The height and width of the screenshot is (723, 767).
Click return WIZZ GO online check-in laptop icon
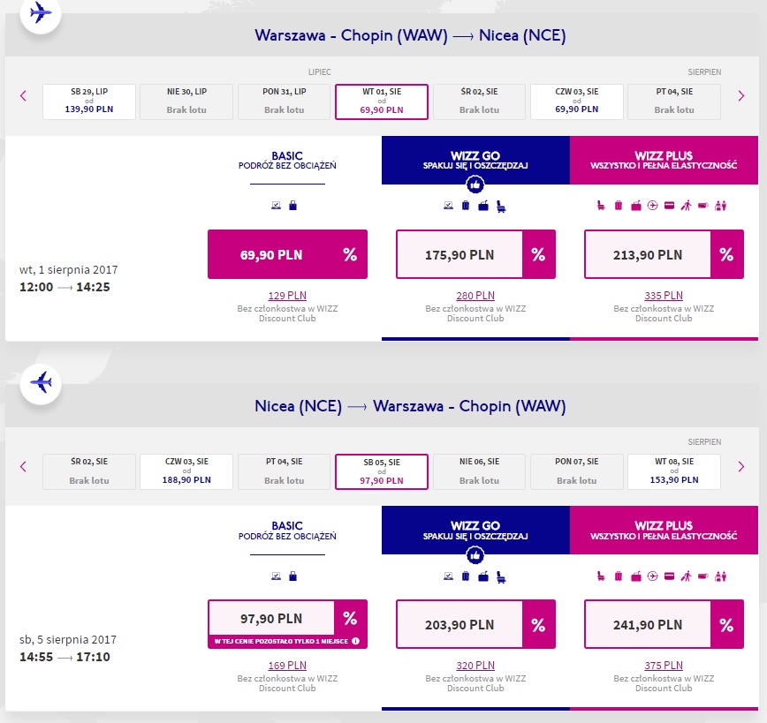448,576
